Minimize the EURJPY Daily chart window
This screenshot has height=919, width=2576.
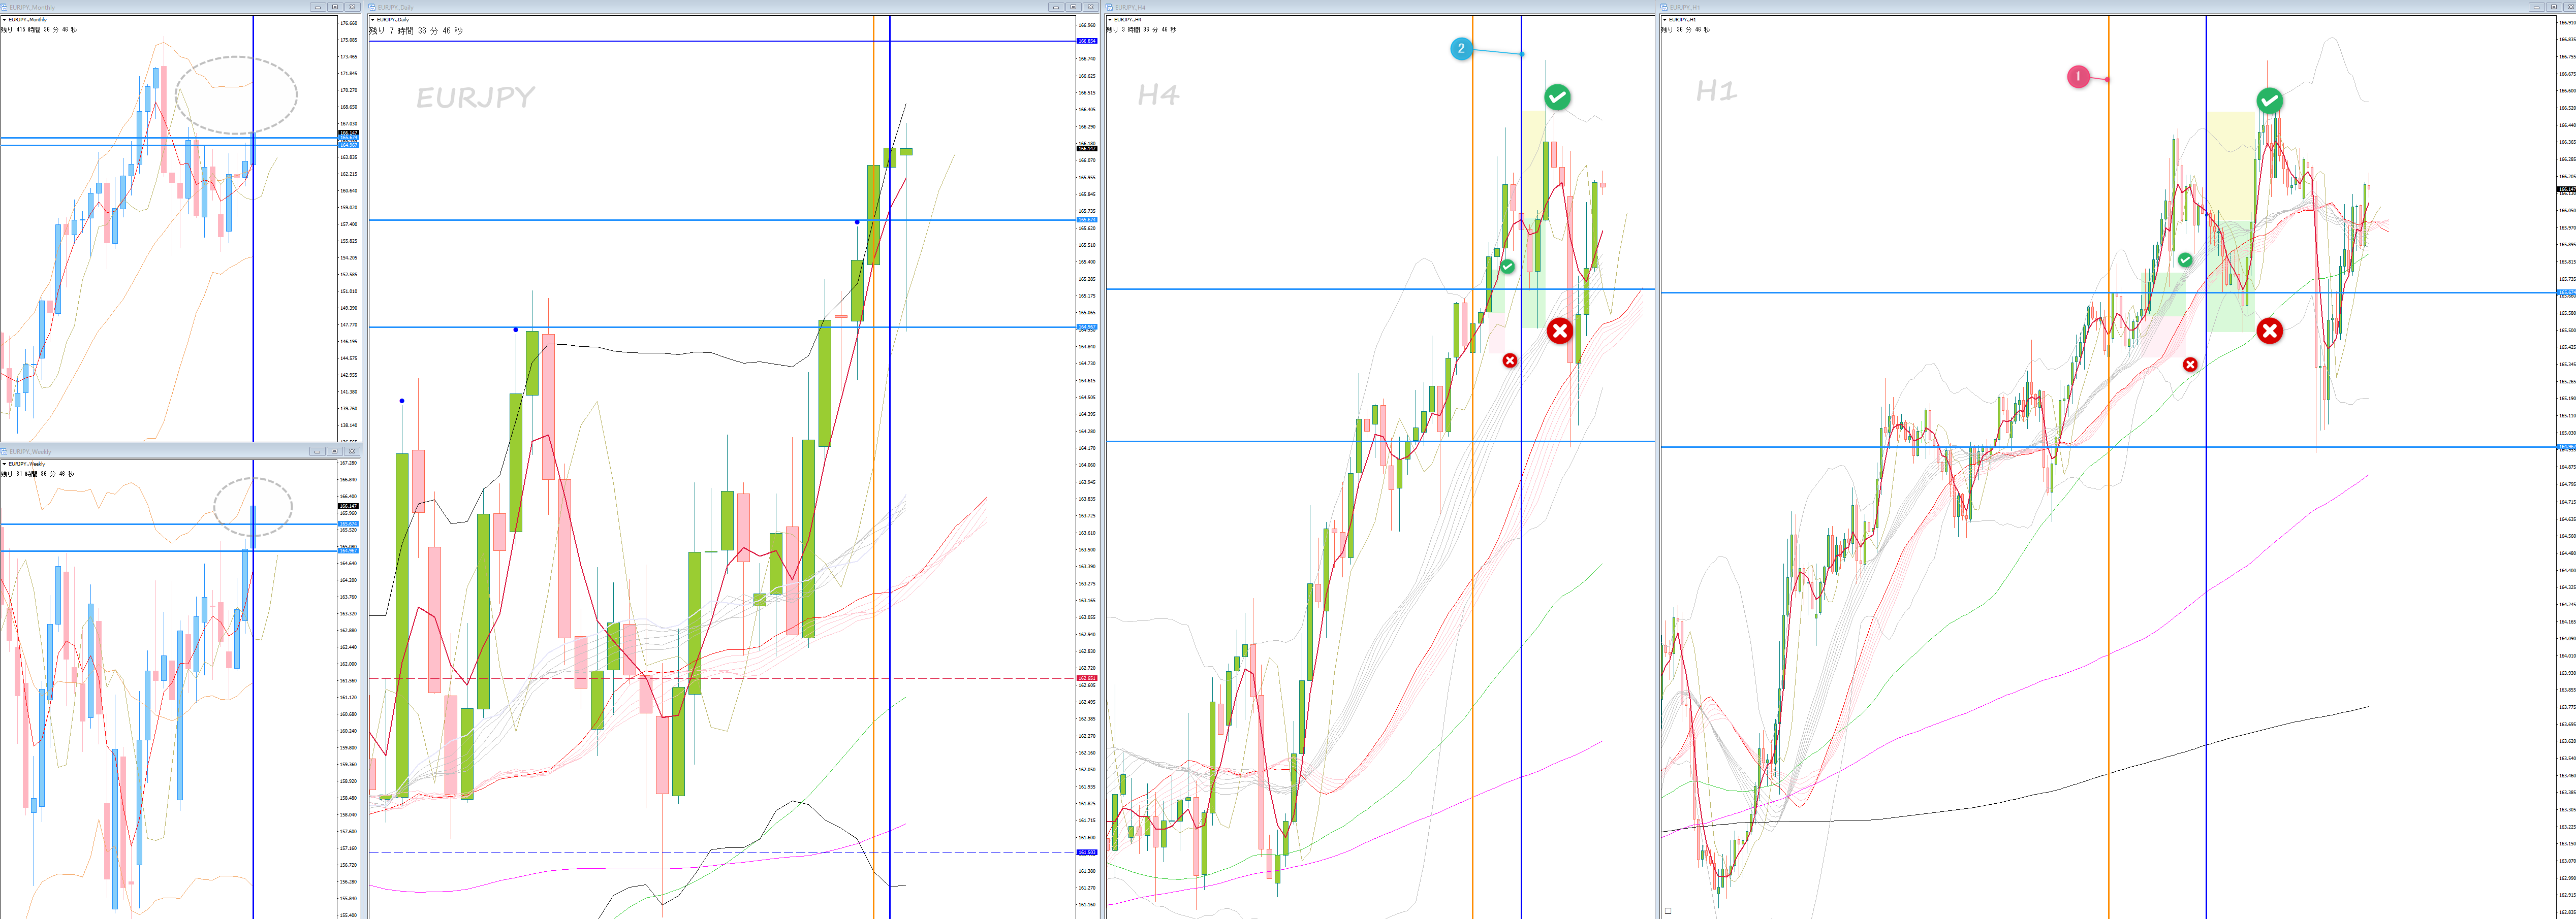1057,7
